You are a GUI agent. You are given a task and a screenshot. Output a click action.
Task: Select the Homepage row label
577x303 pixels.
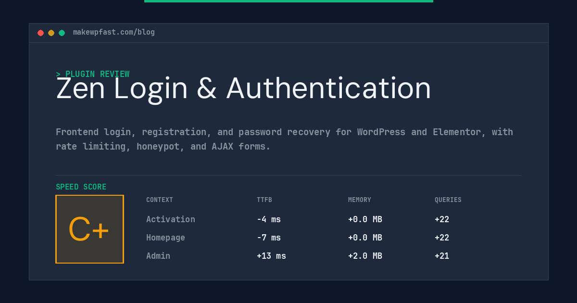[165, 238]
